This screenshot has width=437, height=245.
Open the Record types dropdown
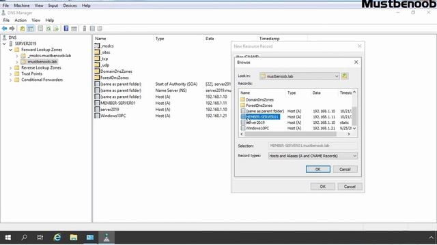click(x=354, y=156)
